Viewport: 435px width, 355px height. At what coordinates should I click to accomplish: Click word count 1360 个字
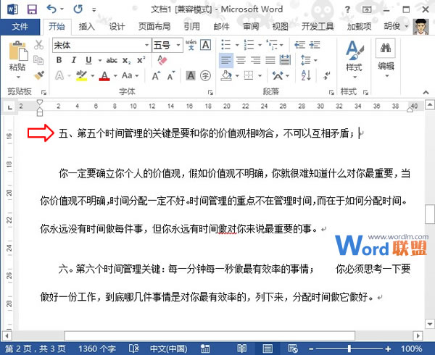(x=97, y=348)
